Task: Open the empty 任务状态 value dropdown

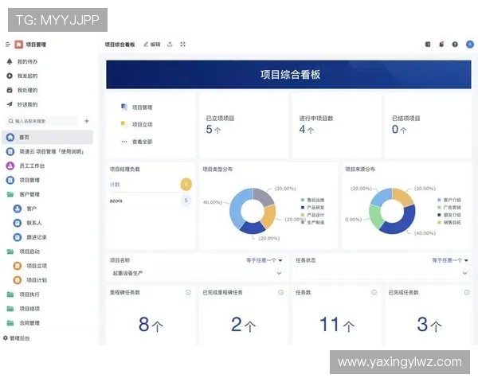Action: point(382,273)
